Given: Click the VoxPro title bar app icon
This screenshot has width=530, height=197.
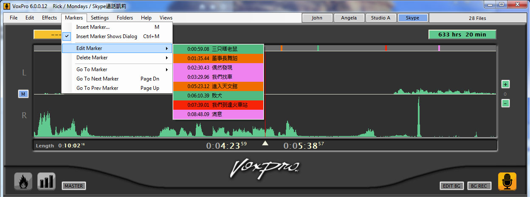Looking at the screenshot, I should (x=6, y=6).
